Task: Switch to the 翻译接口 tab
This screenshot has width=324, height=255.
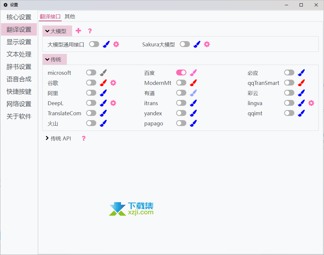Action: [50, 17]
